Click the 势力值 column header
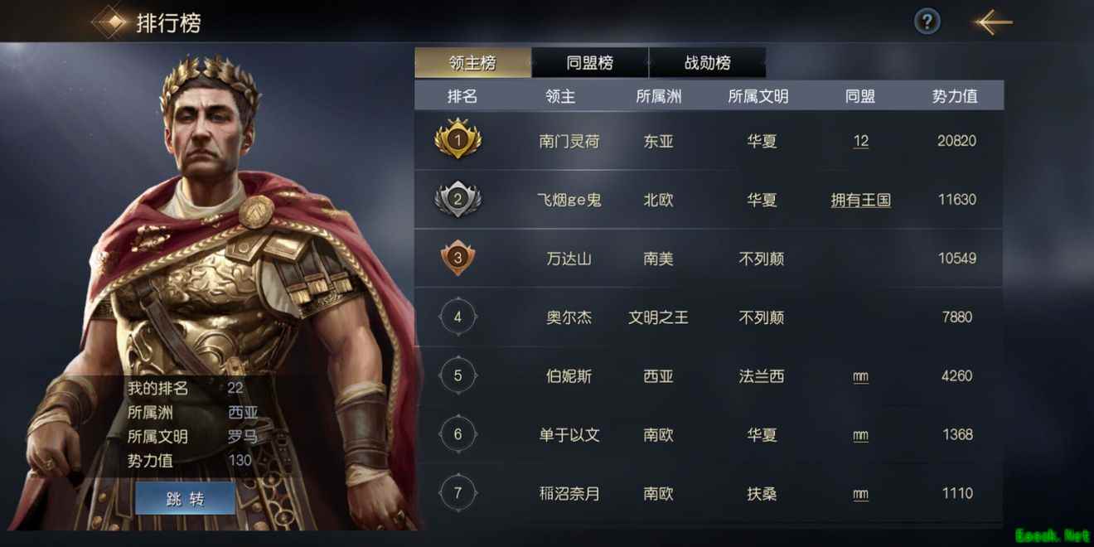Viewport: 1094px width, 547px height. pyautogui.click(x=955, y=96)
